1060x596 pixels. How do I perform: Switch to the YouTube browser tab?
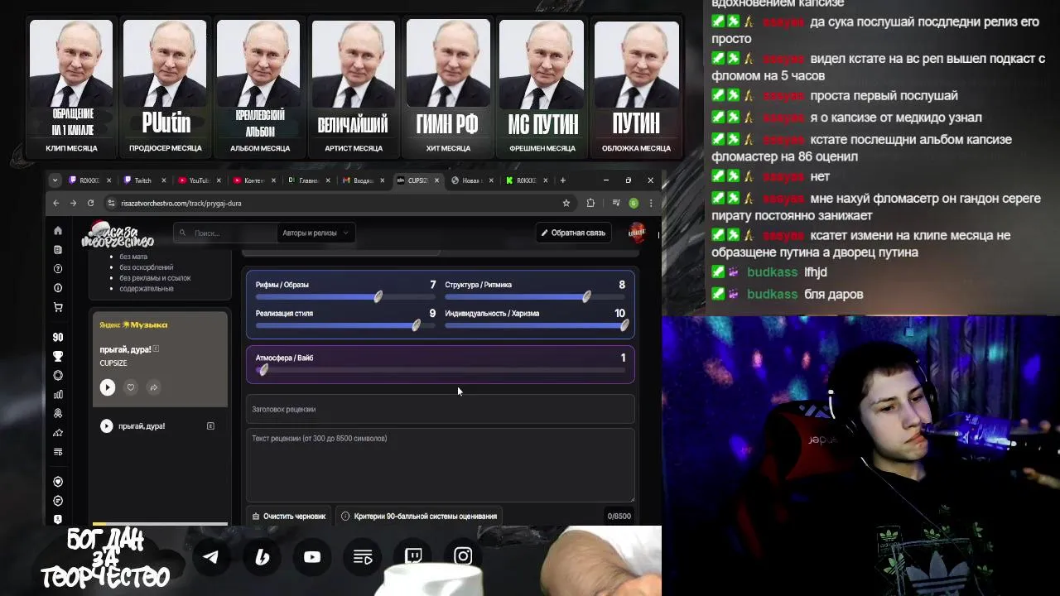click(198, 180)
